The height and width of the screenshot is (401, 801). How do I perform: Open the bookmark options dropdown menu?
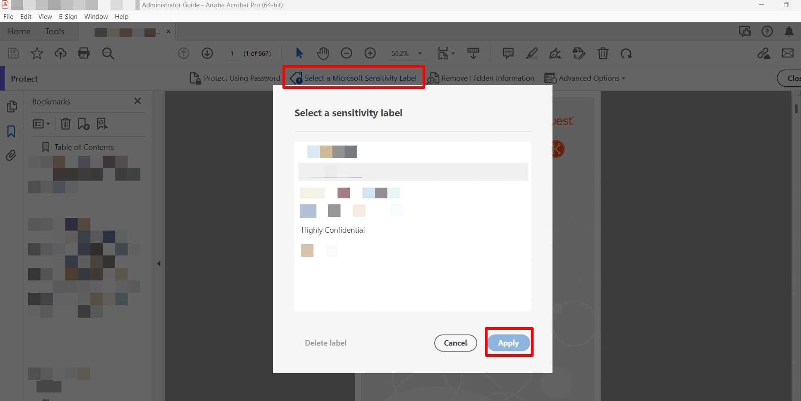41,124
